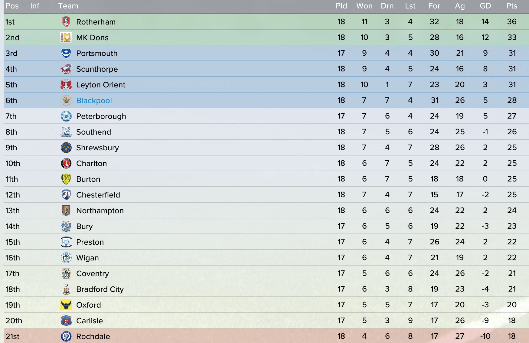Click the Pos column header
Image resolution: width=529 pixels, height=343 pixels.
[x=12, y=6]
